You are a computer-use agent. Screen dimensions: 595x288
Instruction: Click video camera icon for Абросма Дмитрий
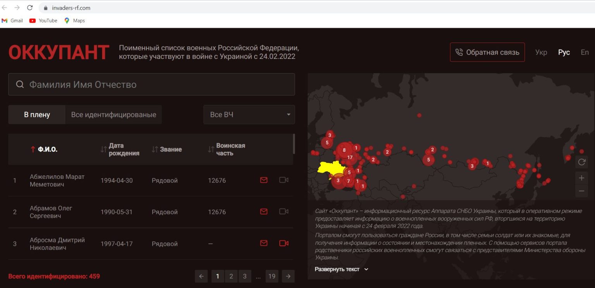coord(284,243)
